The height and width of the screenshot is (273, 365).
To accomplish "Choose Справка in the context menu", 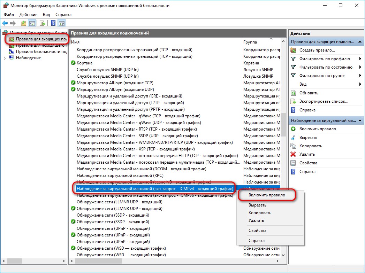I will tap(256, 241).
